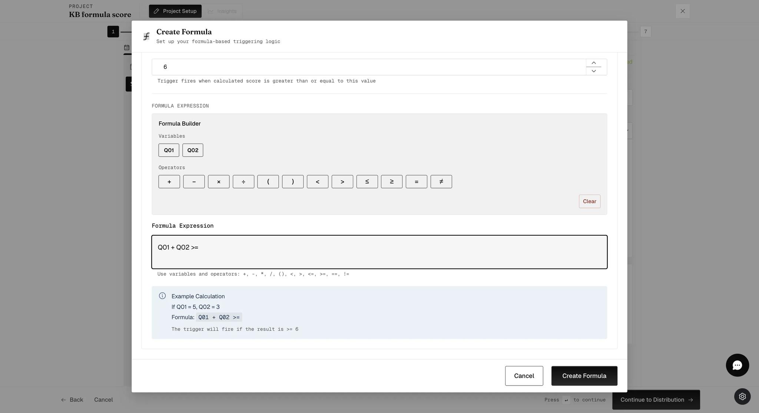Add the less-than-or-equal operator
The width and height of the screenshot is (759, 413).
click(367, 181)
